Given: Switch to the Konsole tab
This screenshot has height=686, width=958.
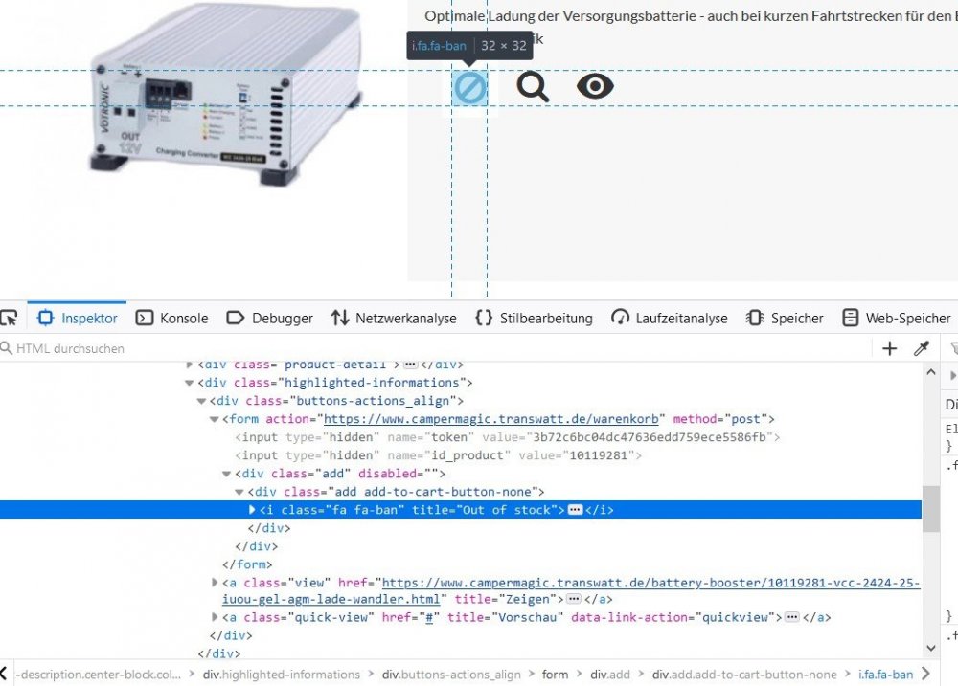Looking at the screenshot, I should pyautogui.click(x=171, y=318).
